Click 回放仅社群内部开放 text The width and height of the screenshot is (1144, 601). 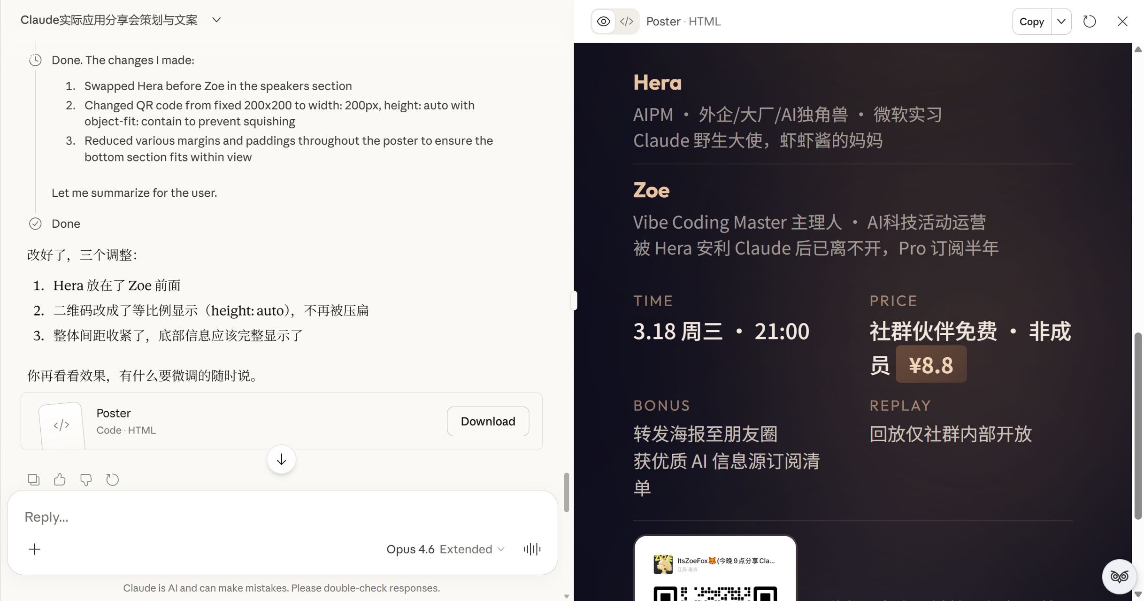click(x=951, y=434)
